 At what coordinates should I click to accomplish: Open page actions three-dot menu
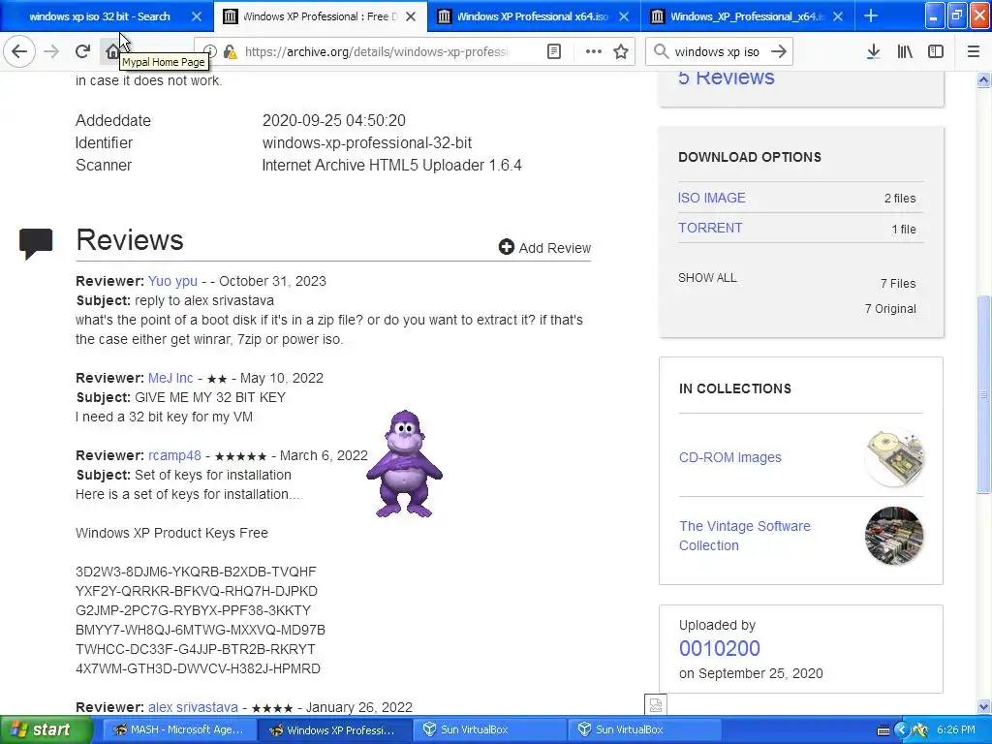pos(593,52)
